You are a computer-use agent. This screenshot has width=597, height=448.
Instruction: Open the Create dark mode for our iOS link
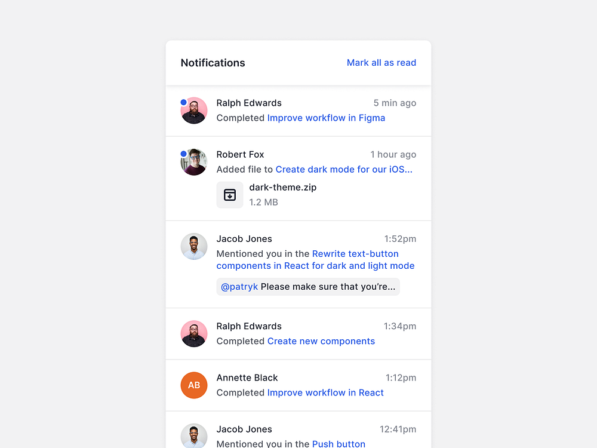[344, 169]
